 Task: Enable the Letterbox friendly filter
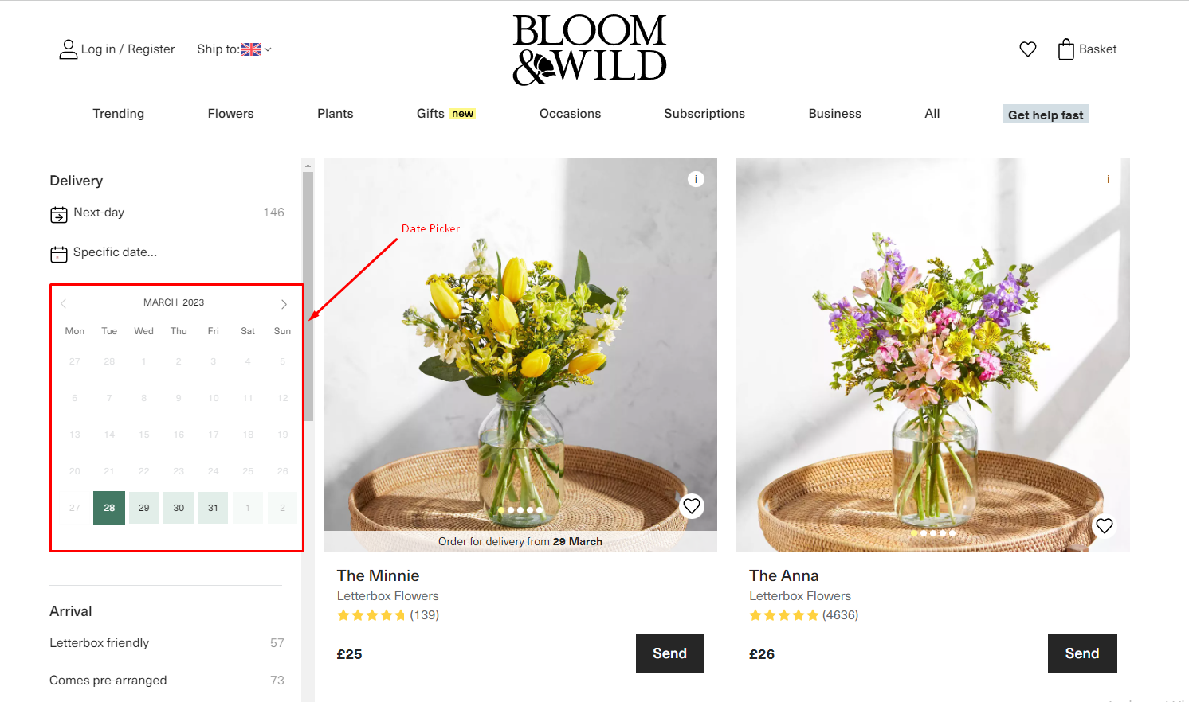[x=100, y=643]
